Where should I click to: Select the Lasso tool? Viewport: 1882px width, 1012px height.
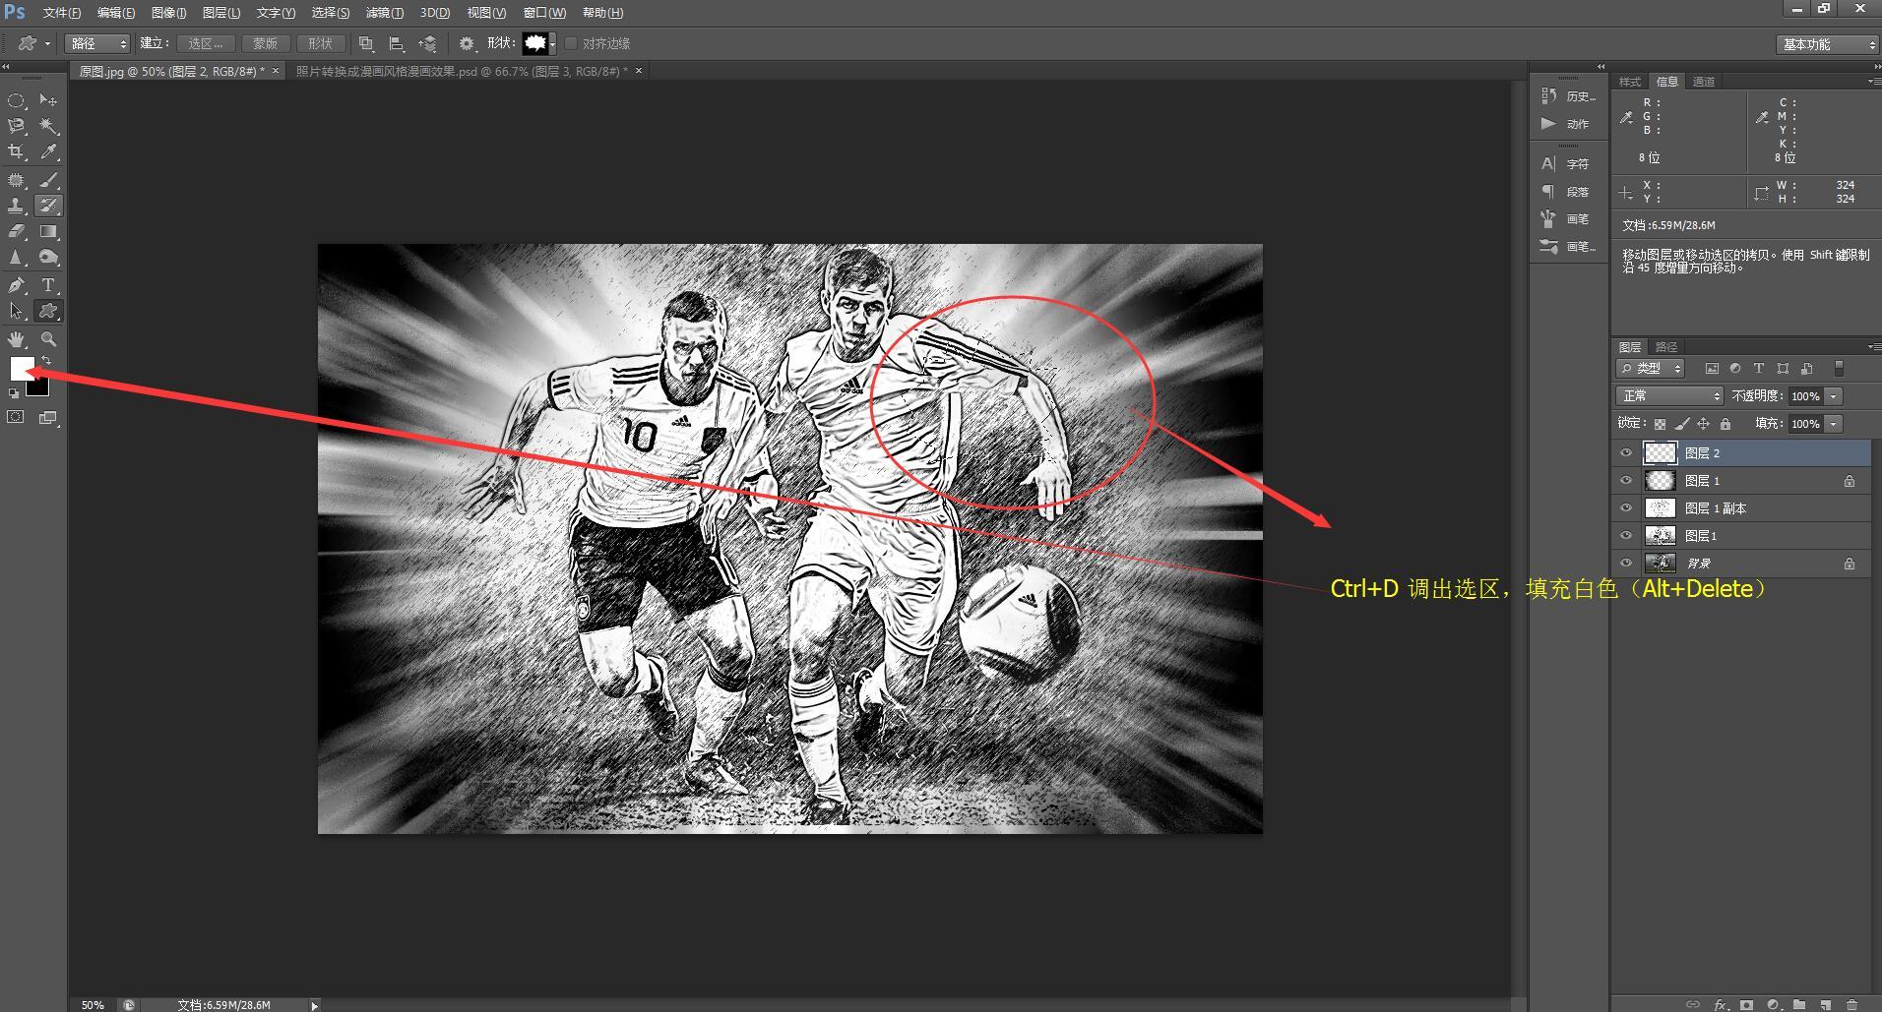16,126
